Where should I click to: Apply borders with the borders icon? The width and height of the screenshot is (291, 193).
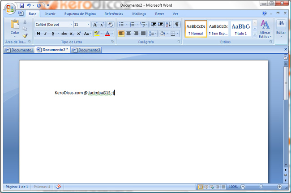pyautogui.click(x=173, y=34)
